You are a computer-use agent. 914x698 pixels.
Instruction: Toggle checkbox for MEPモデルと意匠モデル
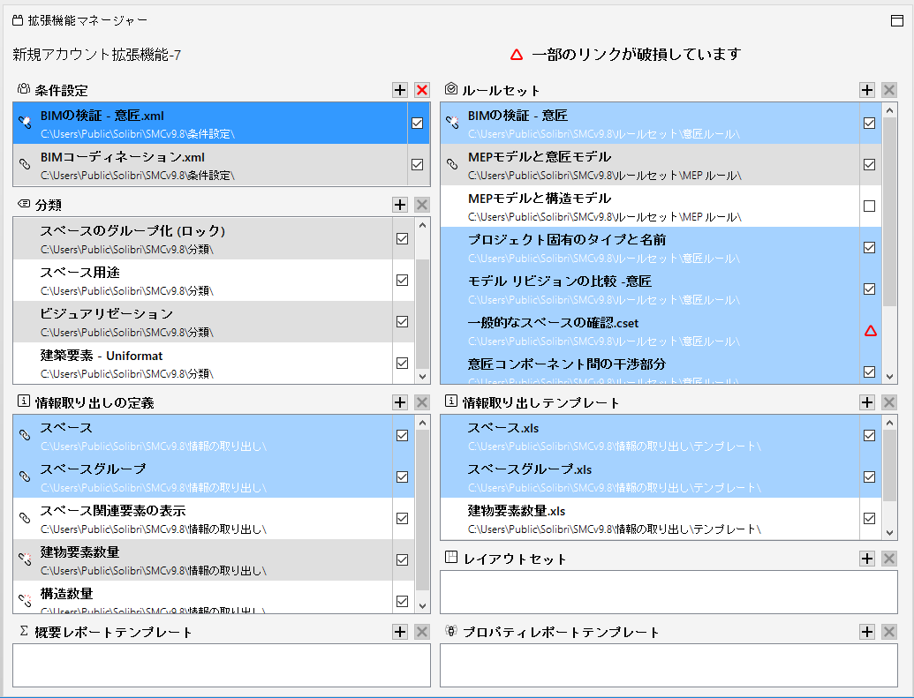click(869, 164)
